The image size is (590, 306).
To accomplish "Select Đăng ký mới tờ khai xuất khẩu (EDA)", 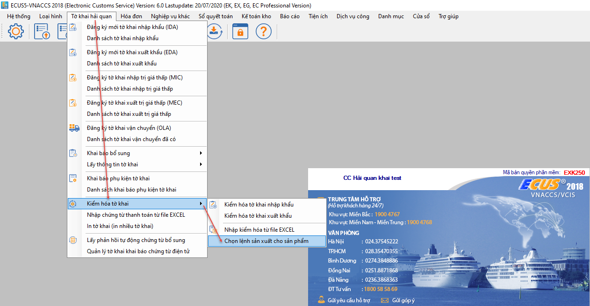I will tap(137, 52).
